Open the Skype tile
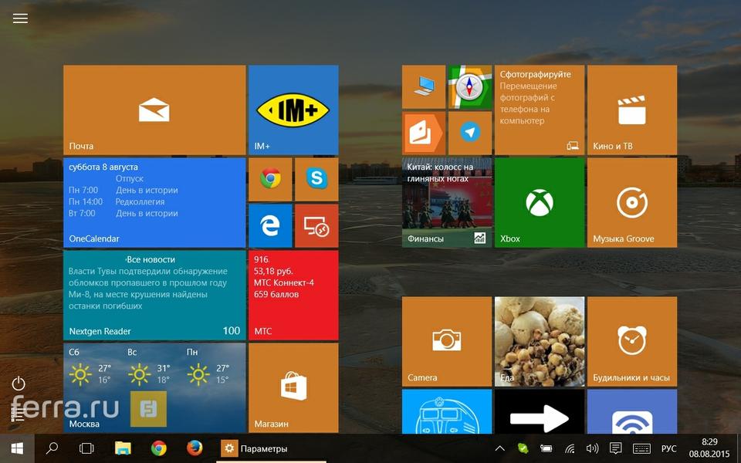The height and width of the screenshot is (463, 741). tap(316, 179)
